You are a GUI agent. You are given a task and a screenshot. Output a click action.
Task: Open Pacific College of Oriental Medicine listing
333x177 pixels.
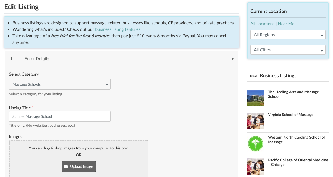(298, 162)
